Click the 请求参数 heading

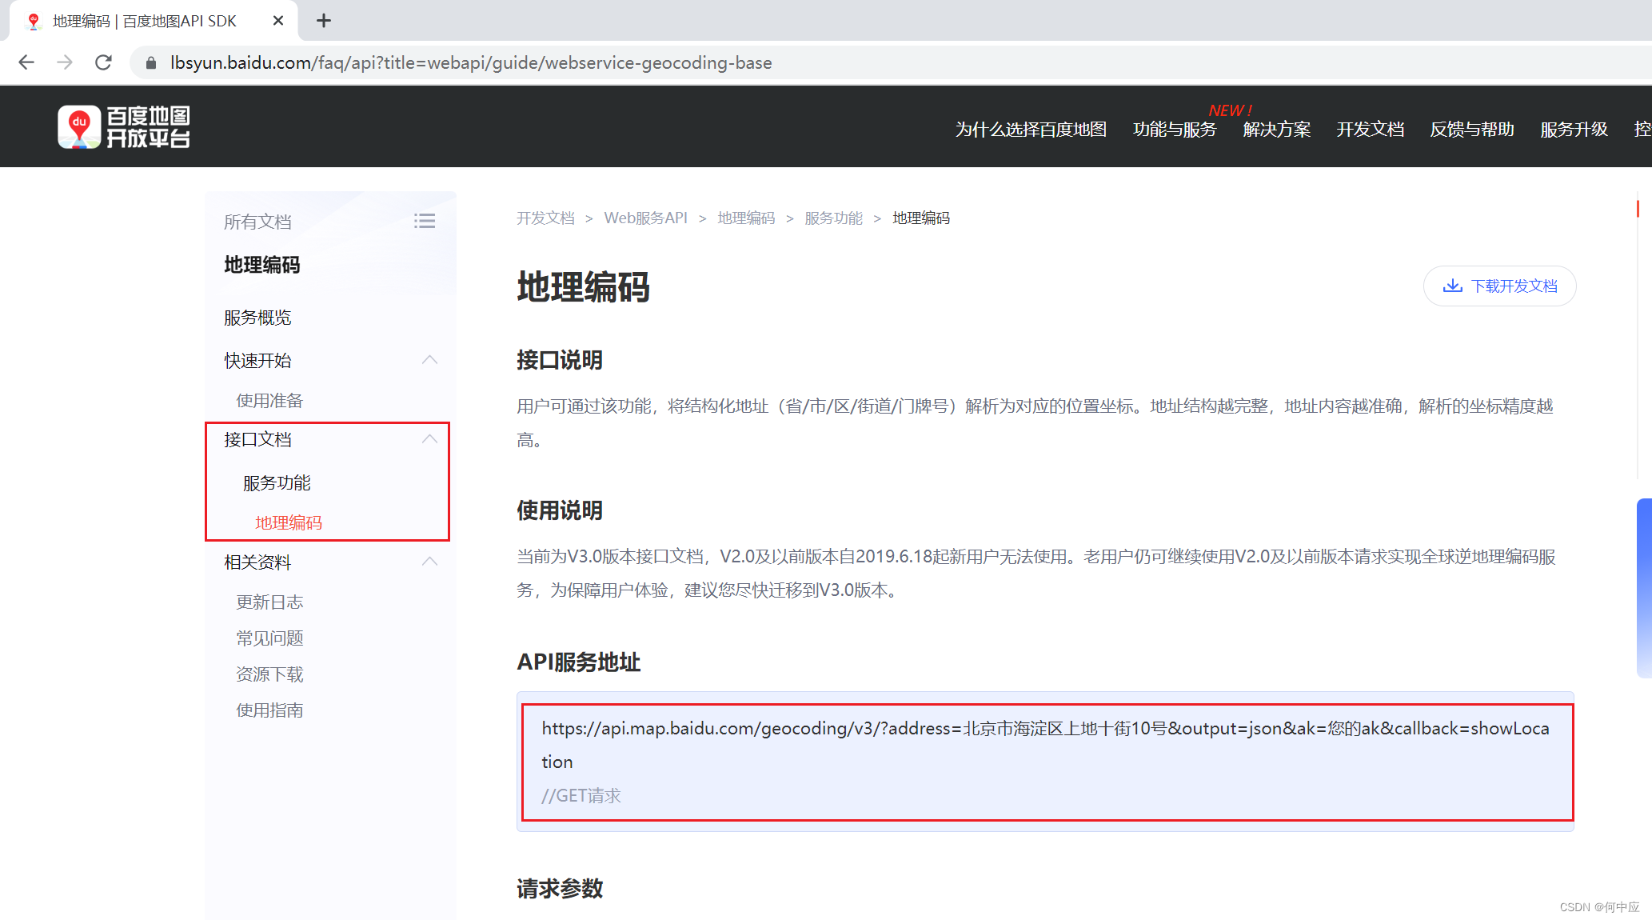click(560, 888)
